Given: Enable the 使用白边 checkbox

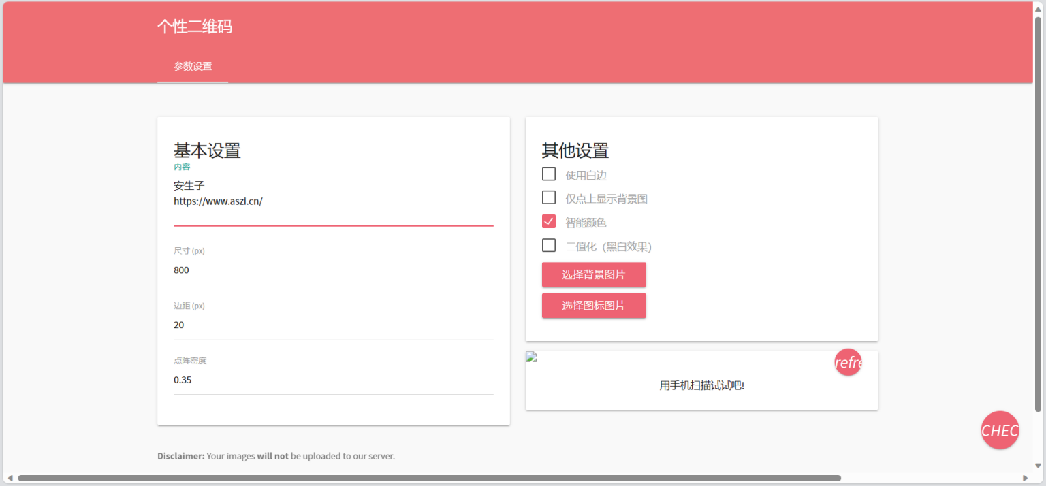Looking at the screenshot, I should [549, 174].
